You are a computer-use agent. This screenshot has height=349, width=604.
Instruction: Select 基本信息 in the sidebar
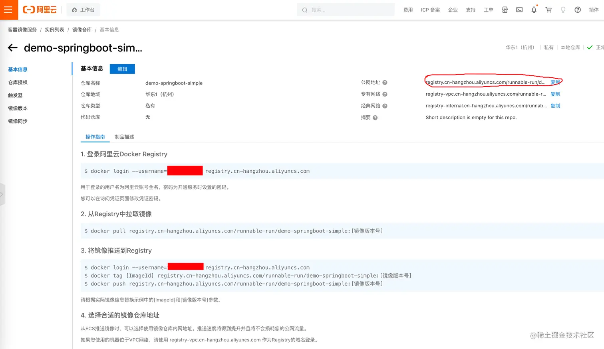click(x=18, y=69)
